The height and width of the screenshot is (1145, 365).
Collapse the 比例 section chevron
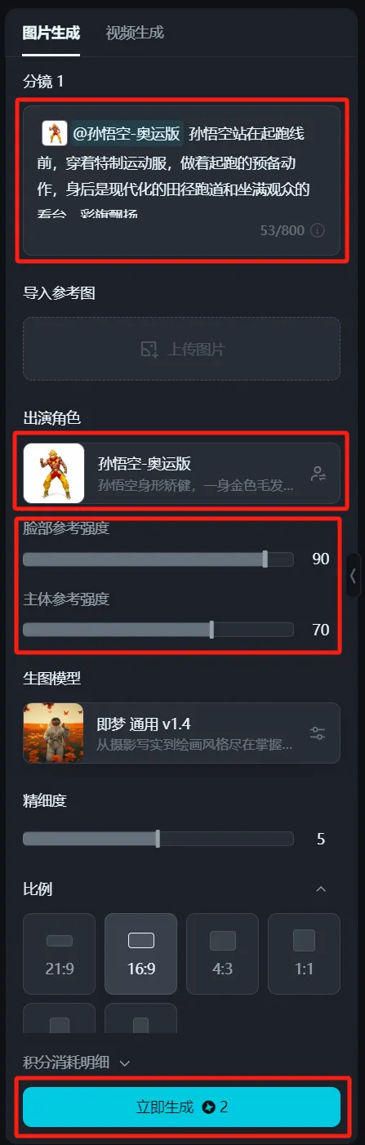click(321, 889)
